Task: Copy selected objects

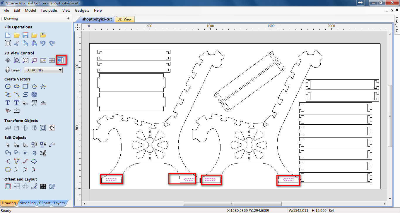Action: (25, 43)
